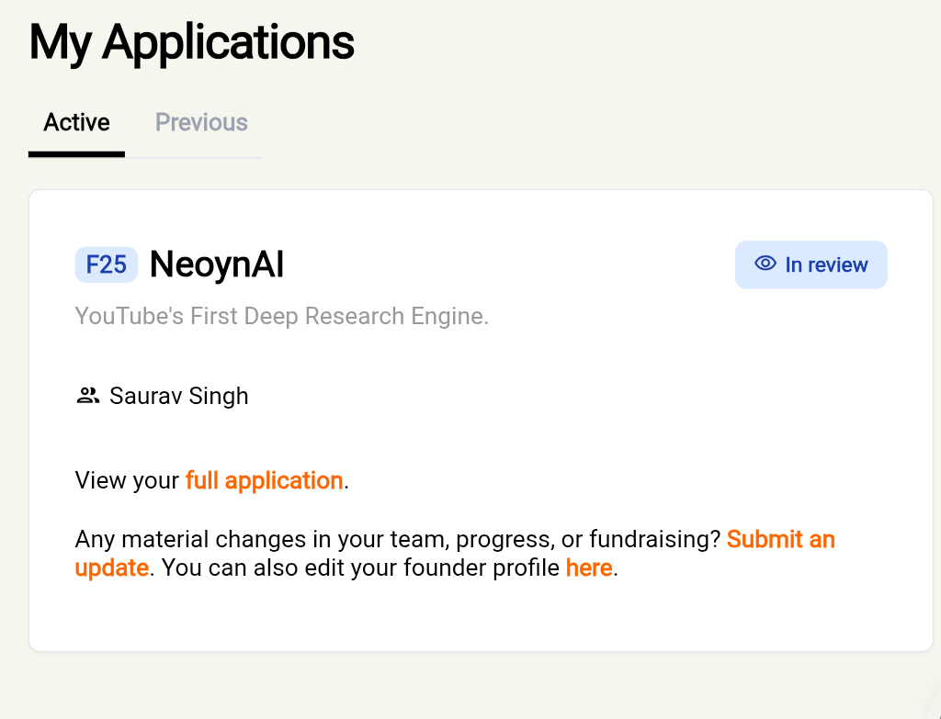Click the Any material changes question text
Image resolution: width=941 pixels, height=719 pixels.
[276, 539]
